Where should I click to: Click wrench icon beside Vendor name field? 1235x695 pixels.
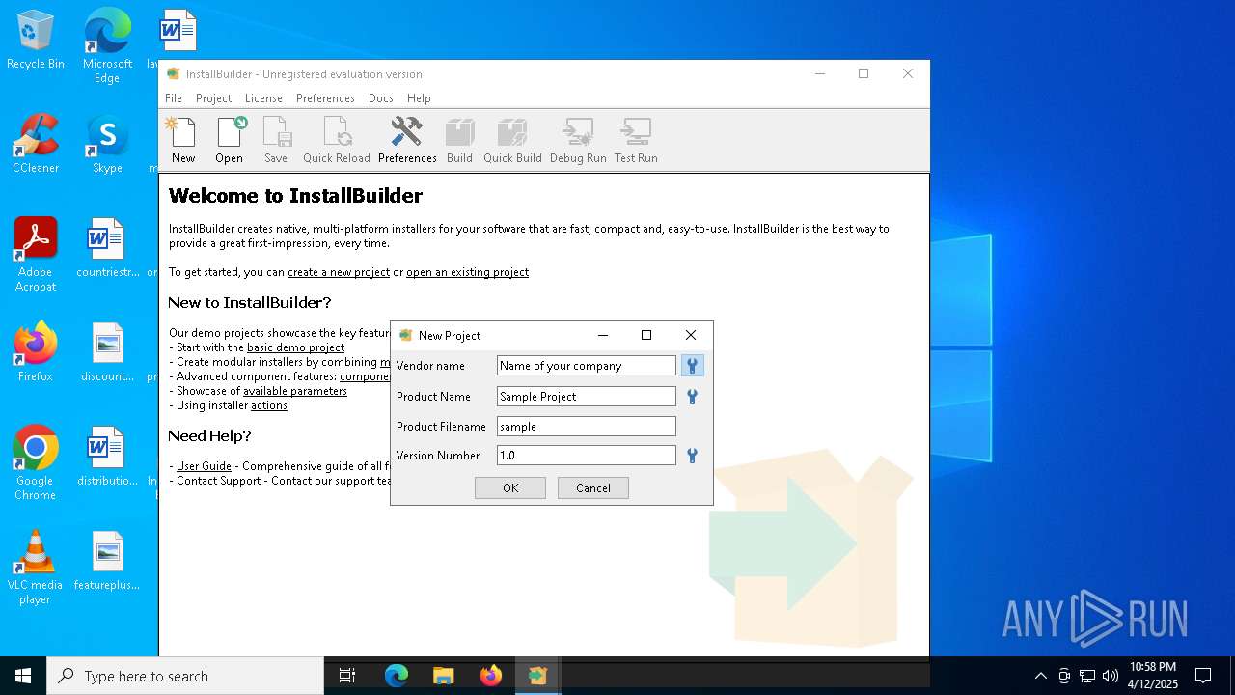point(692,366)
